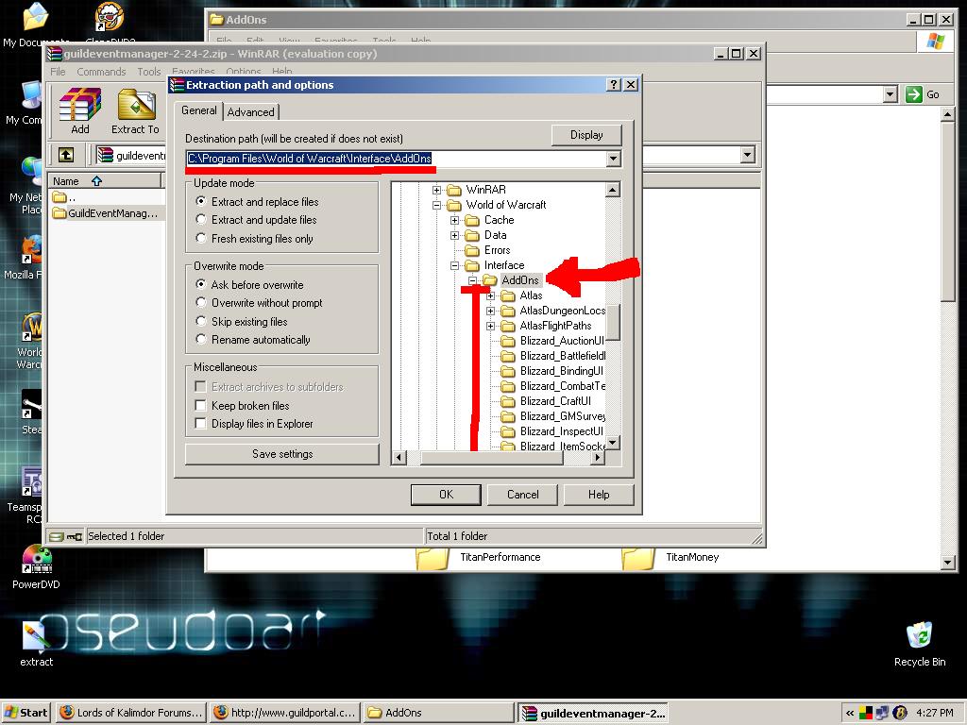Viewport: 967px width, 725px height.
Task: Open the Recycle Bin desktop icon
Action: [920, 644]
